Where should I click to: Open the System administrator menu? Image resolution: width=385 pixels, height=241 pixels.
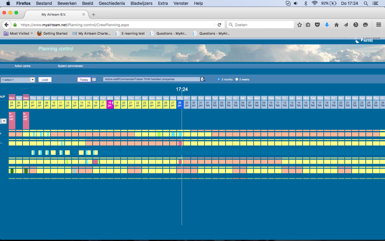(70, 66)
